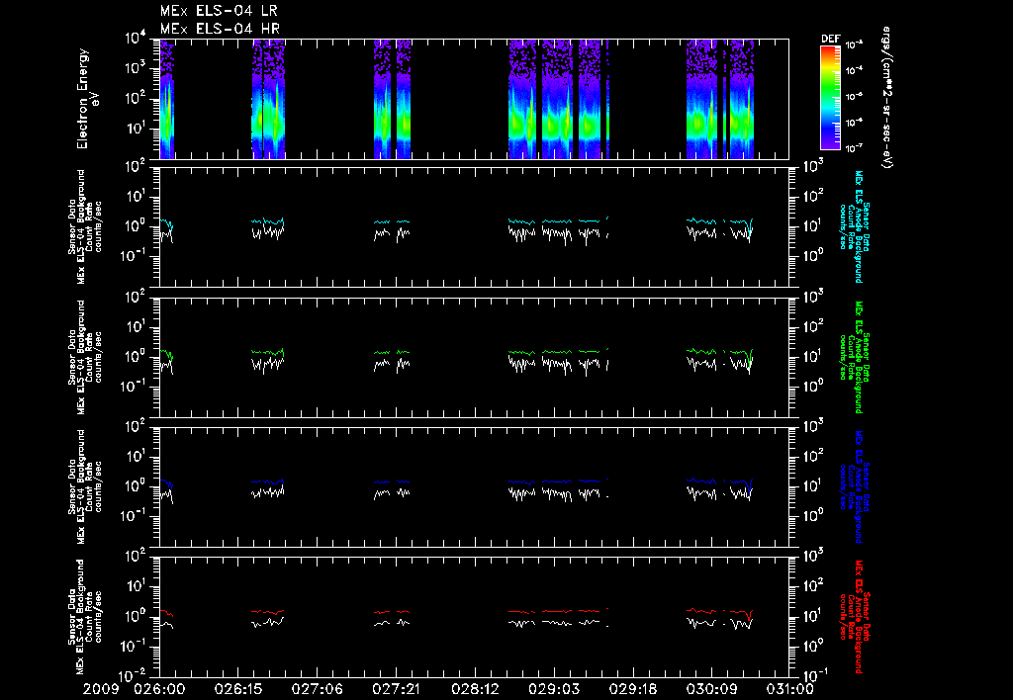
Task: Click the "2009" year label on the time axis
Action: [x=101, y=690]
